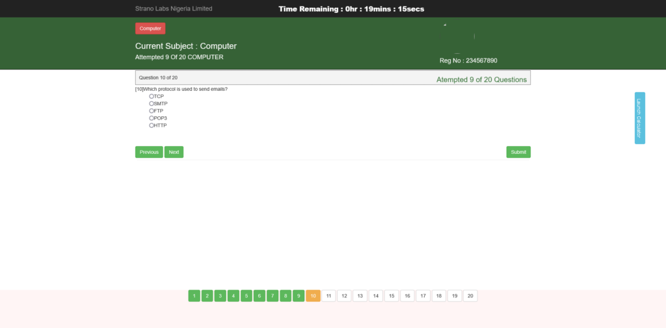Jump to question 6
Image resolution: width=666 pixels, height=328 pixels.
click(260, 296)
